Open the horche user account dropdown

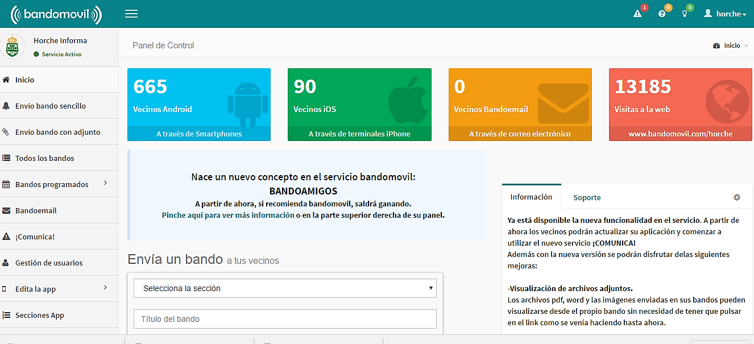click(x=725, y=14)
